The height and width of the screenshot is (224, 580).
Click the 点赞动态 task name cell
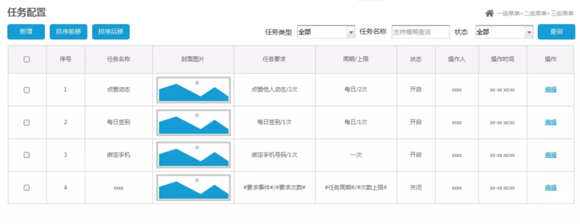pos(119,90)
